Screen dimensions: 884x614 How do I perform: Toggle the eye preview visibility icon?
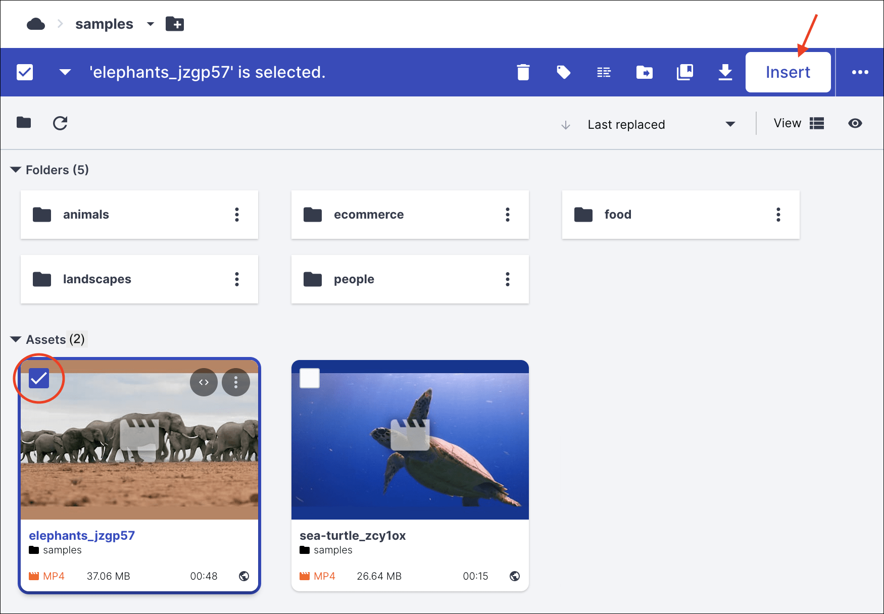pos(855,123)
